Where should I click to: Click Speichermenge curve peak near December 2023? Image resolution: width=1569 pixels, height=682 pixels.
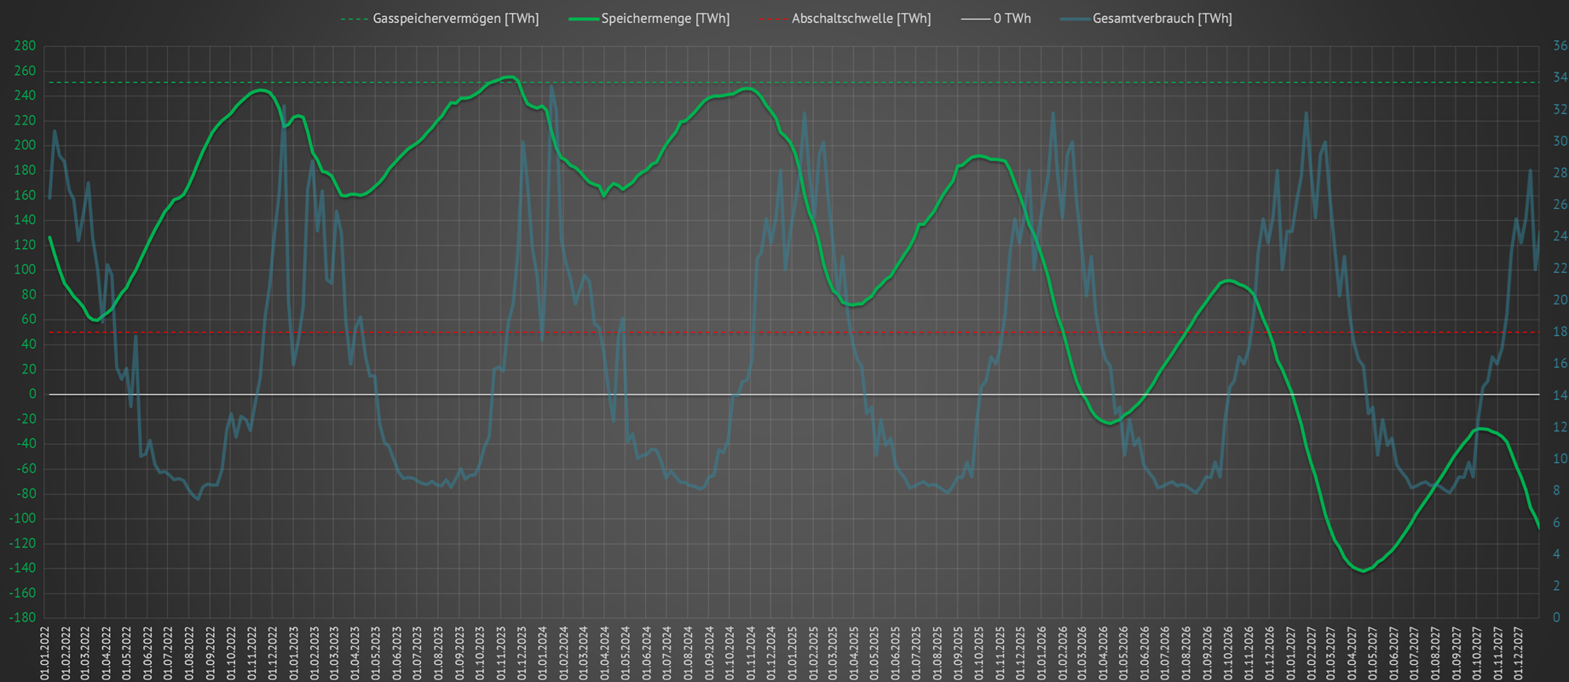(x=510, y=78)
